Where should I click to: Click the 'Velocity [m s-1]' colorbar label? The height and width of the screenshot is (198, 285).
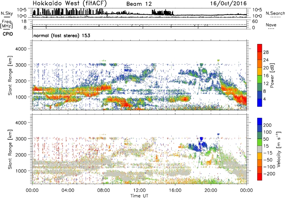pos(279,149)
